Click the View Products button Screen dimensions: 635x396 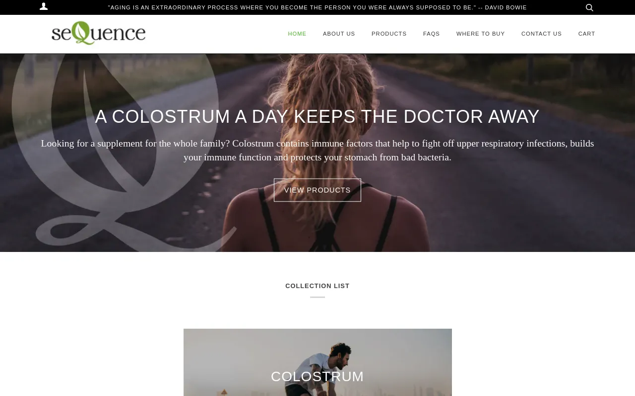click(x=317, y=190)
